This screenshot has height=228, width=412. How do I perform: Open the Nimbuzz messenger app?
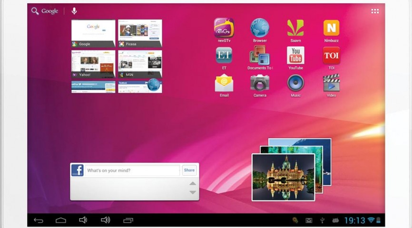[x=331, y=28]
